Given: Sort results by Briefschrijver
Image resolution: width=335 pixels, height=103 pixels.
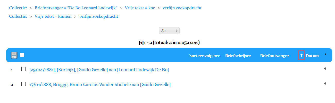Looking at the screenshot, I should pos(238,56).
